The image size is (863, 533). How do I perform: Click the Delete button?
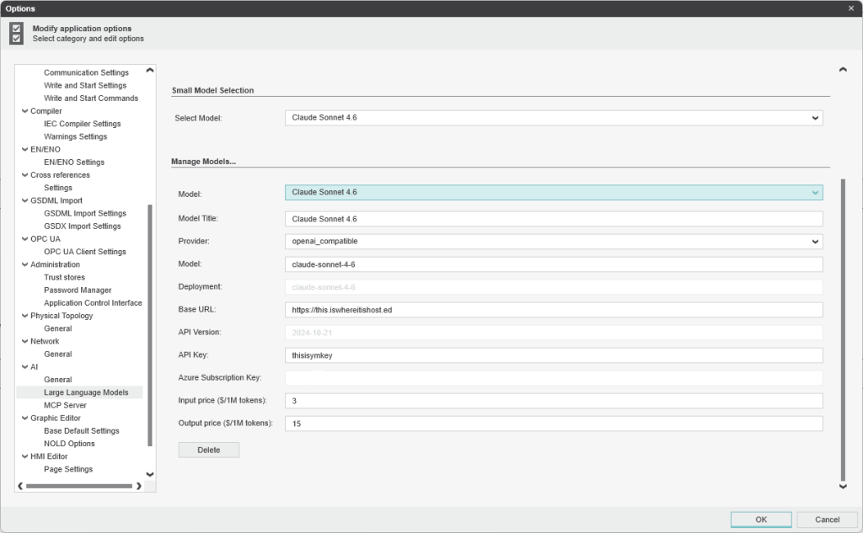point(209,450)
